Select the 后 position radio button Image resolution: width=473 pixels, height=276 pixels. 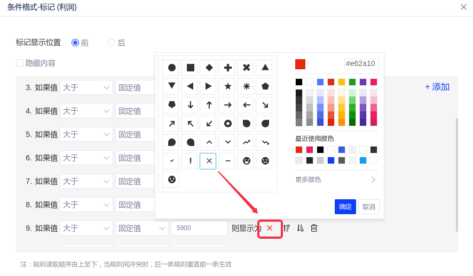pyautogui.click(x=112, y=43)
